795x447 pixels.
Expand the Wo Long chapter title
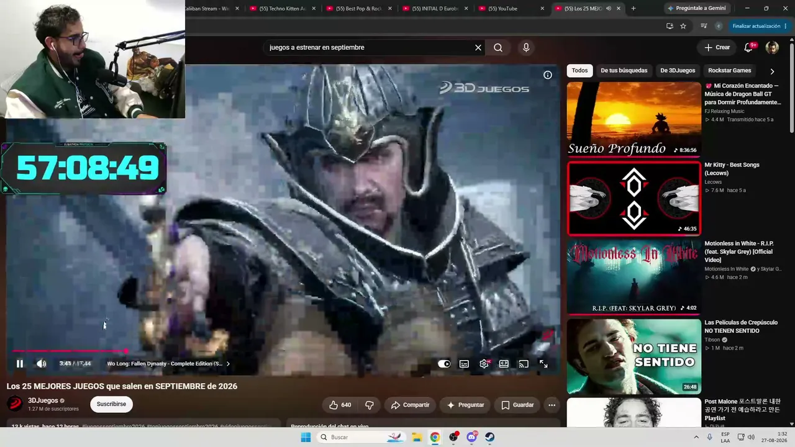(168, 364)
